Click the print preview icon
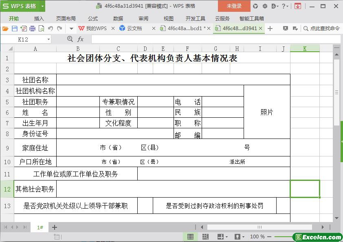This screenshot has width=343, height=242. coord(41,29)
